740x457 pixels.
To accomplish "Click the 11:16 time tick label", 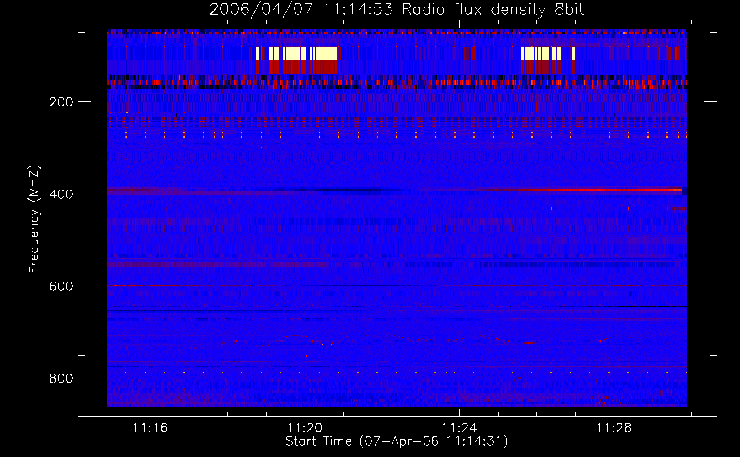I will point(150,428).
